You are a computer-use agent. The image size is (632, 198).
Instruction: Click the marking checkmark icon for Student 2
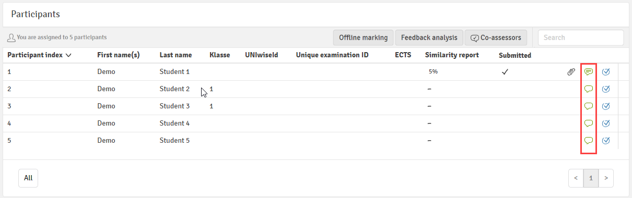[606, 89]
